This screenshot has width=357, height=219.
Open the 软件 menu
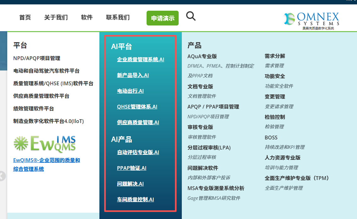pyautogui.click(x=87, y=18)
